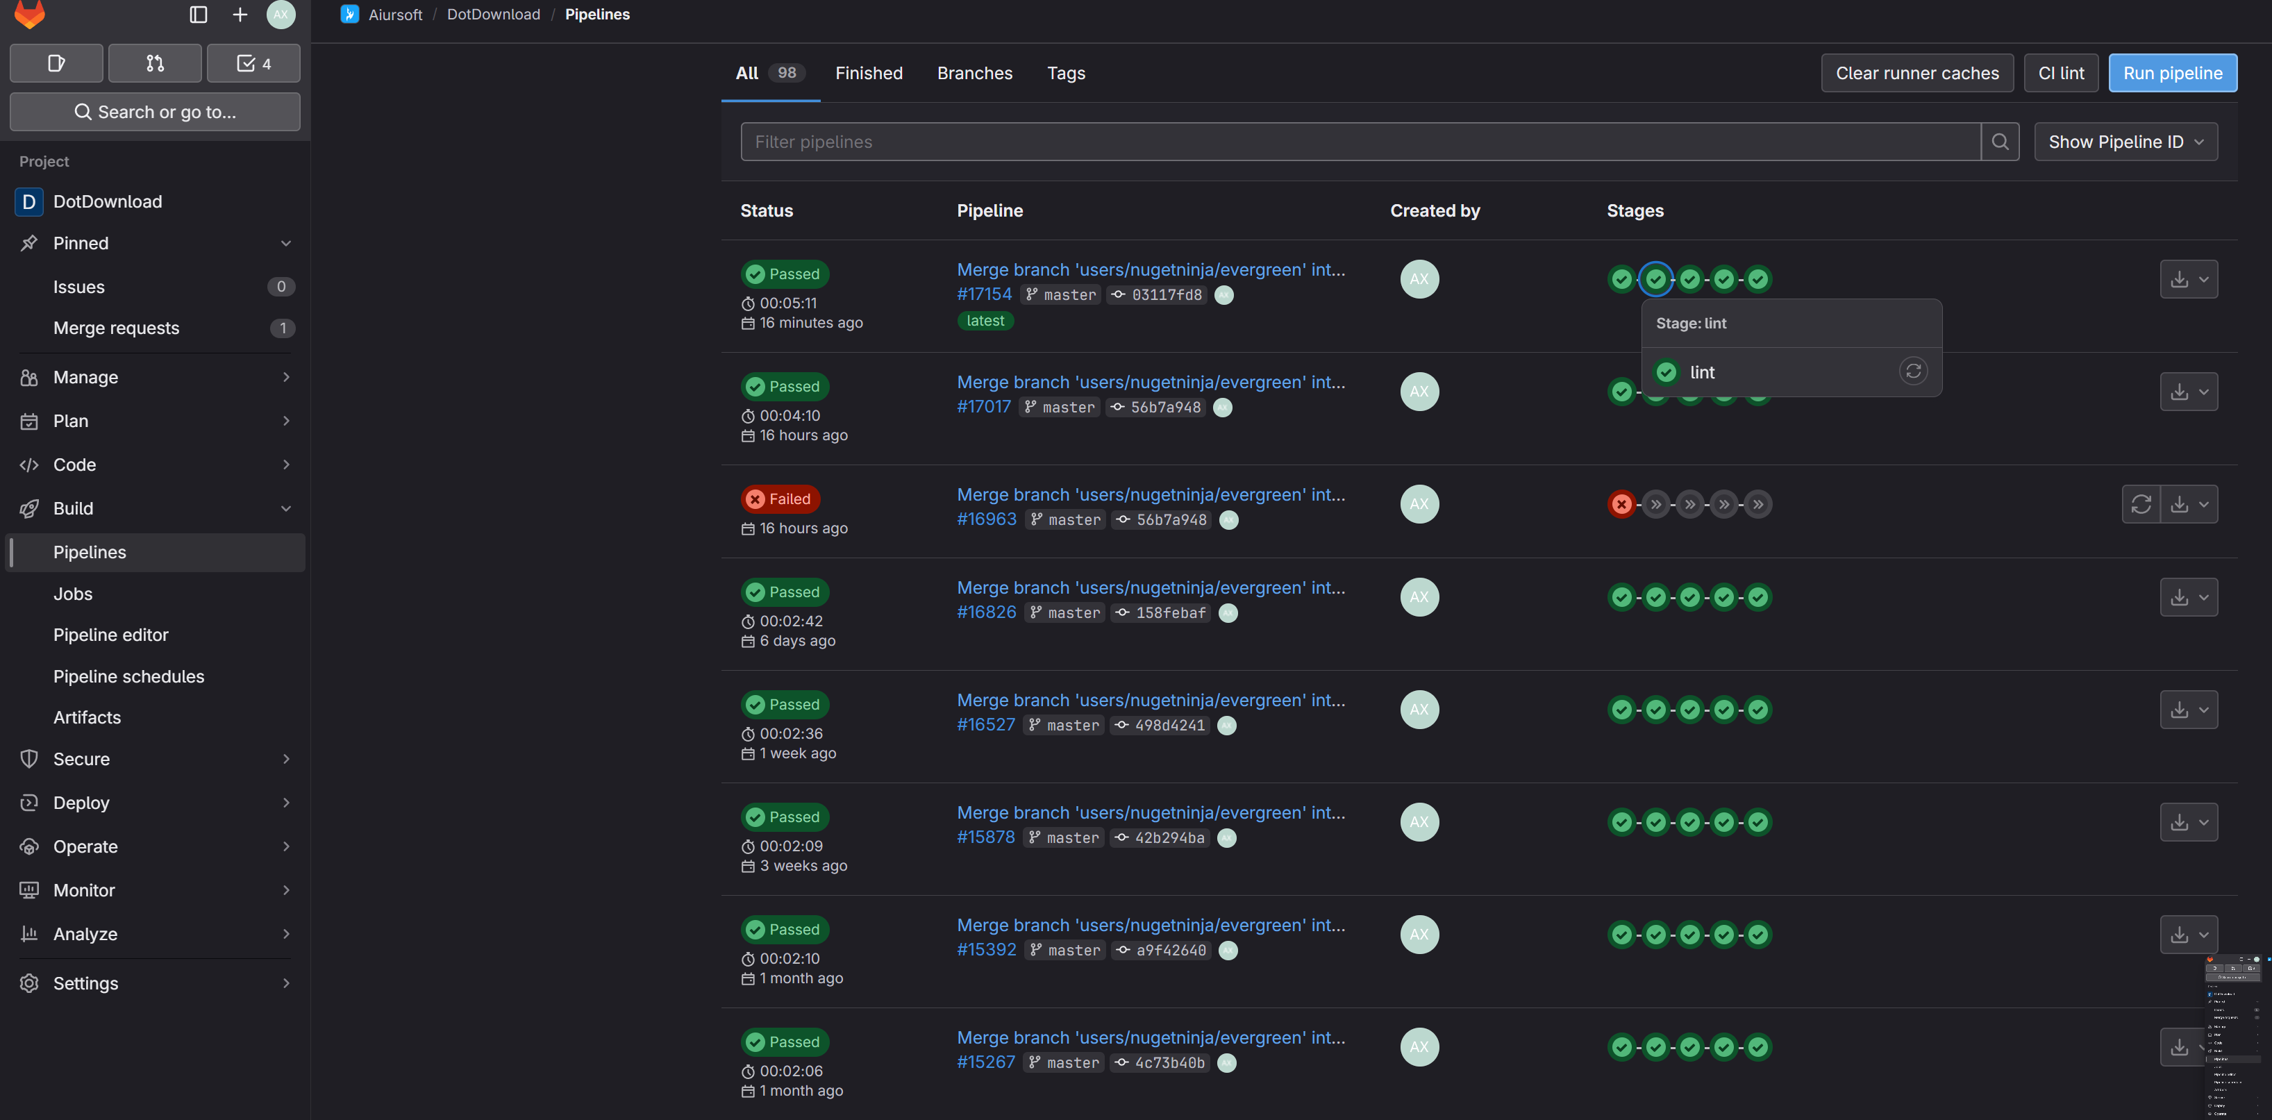Focus the Filter pipelines input field
The width and height of the screenshot is (2272, 1120).
pos(1358,142)
